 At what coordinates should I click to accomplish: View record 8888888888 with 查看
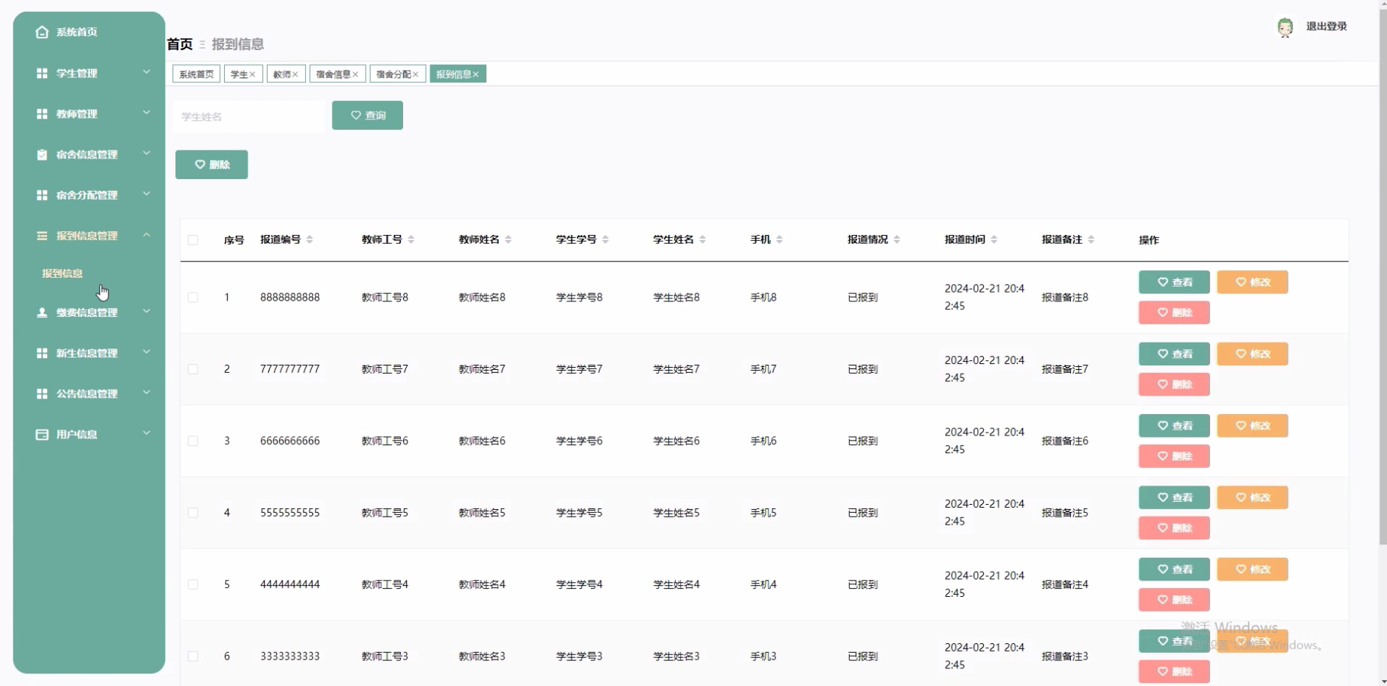1174,282
